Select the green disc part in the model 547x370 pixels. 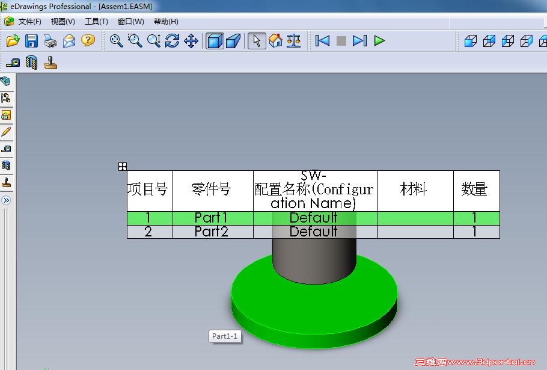tap(314, 310)
